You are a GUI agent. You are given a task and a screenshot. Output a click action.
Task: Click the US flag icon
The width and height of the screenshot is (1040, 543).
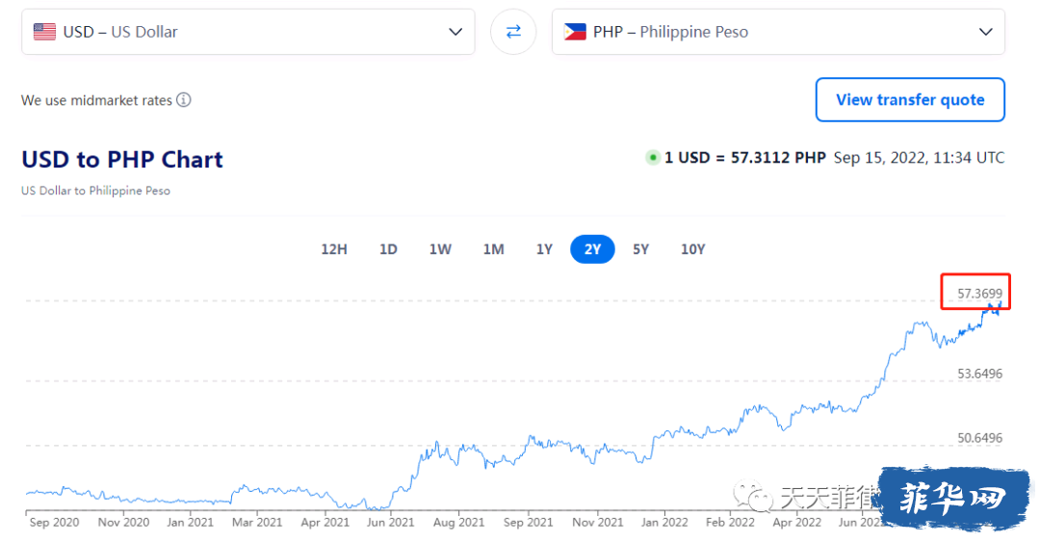coord(44,32)
